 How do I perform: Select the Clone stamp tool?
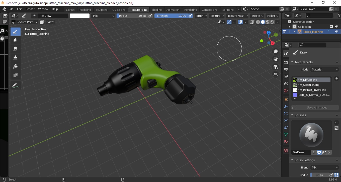pyautogui.click(x=15, y=57)
